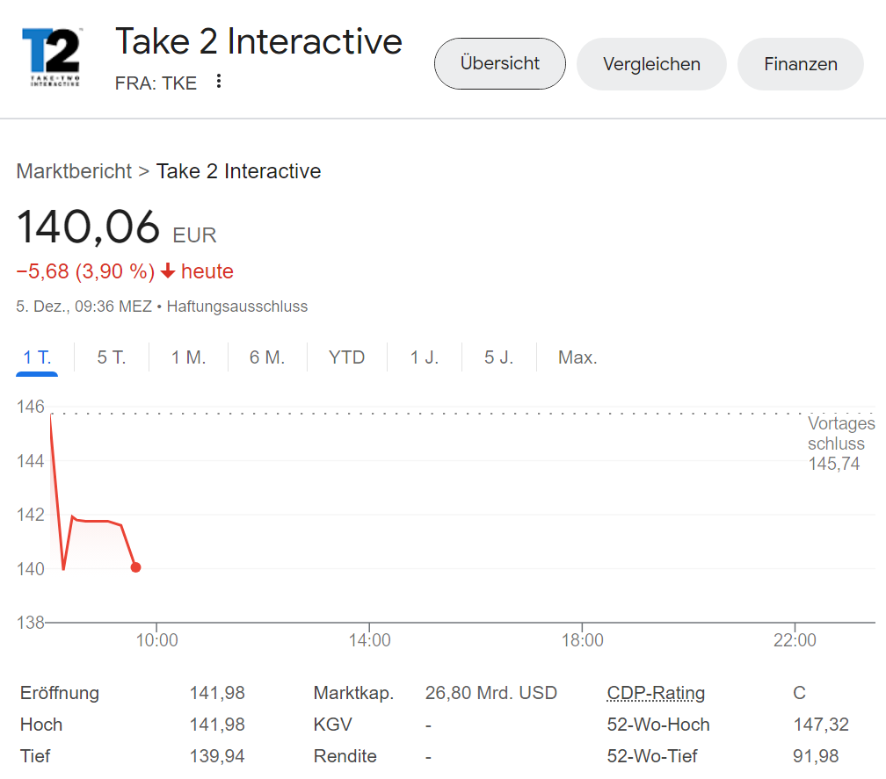Click the Hoch label

pos(41,725)
